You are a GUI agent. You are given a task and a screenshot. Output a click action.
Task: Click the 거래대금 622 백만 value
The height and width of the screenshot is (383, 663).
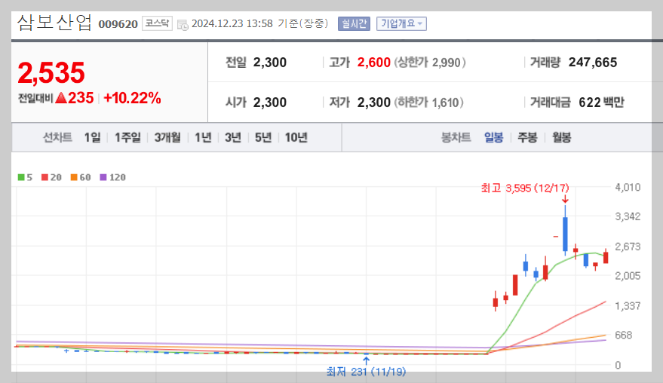click(601, 103)
